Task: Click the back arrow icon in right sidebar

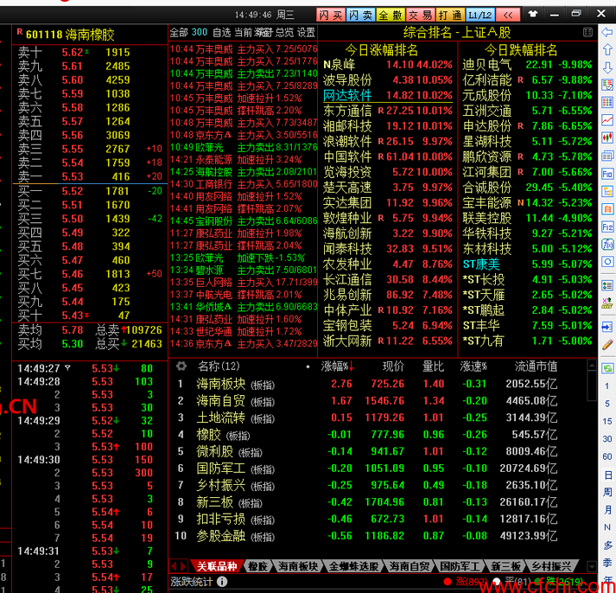Action: click(x=607, y=32)
